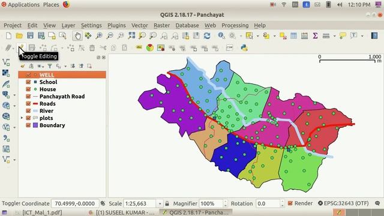Click the deselect features icon
The width and height of the screenshot is (384, 216).
[283, 36]
